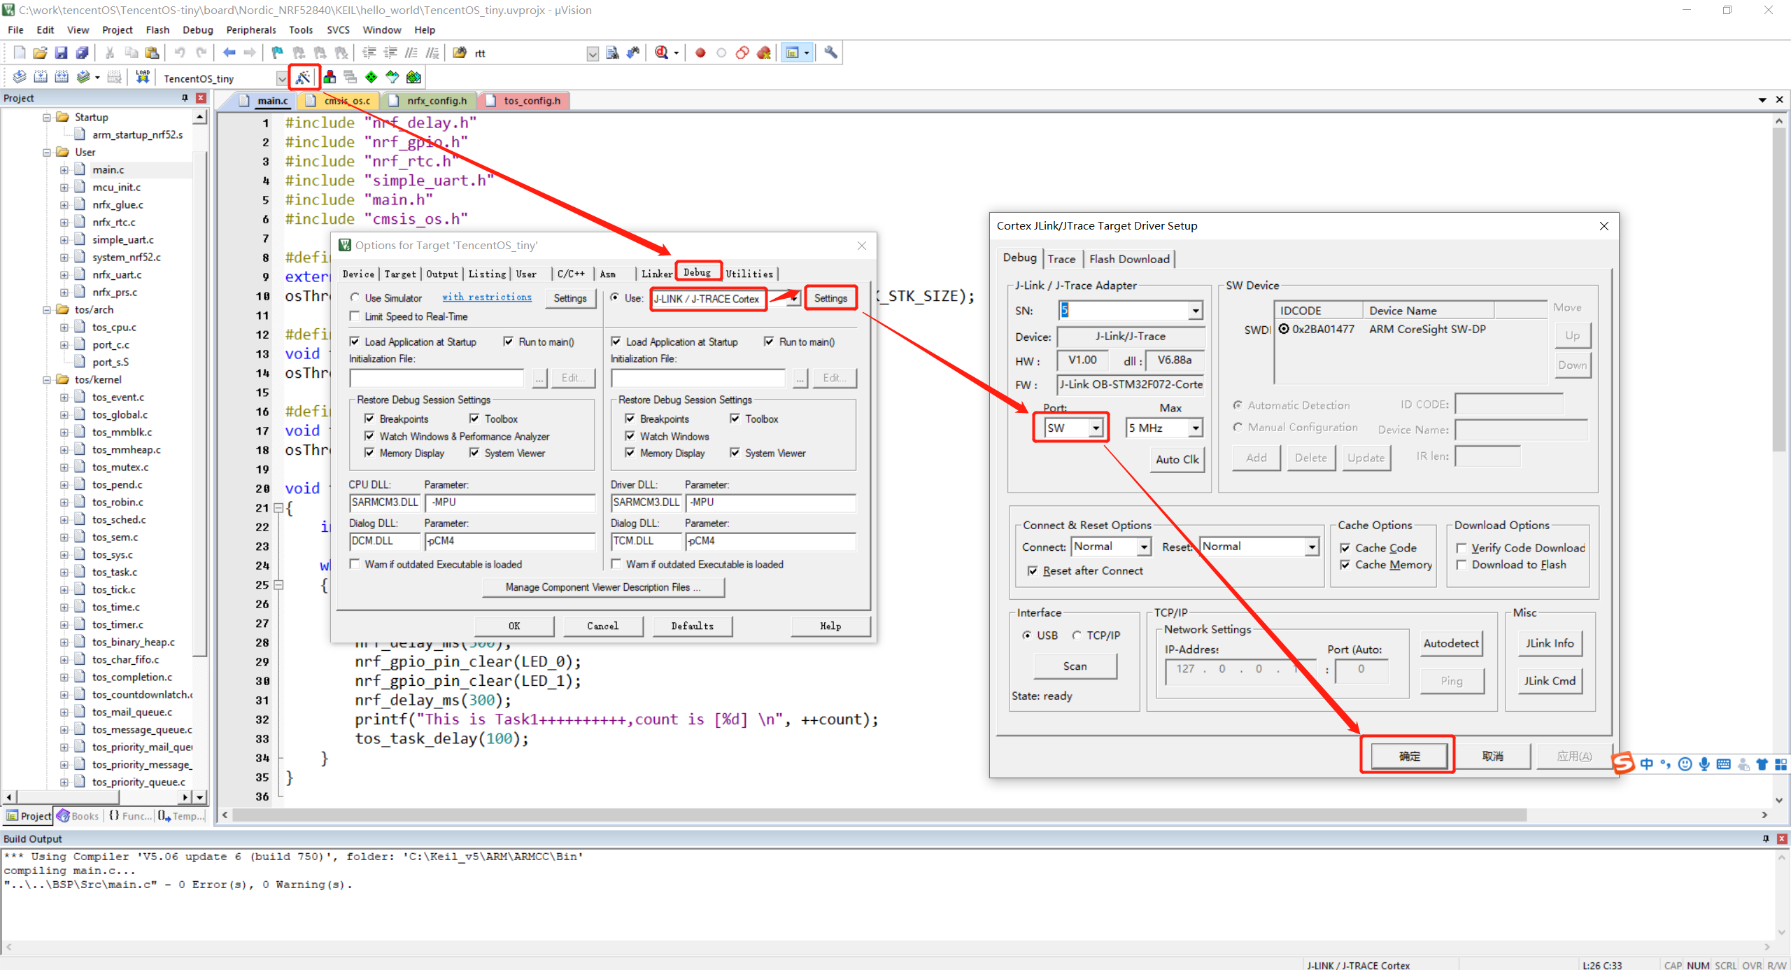
Task: Insert bookmark flag icon
Action: tap(278, 52)
